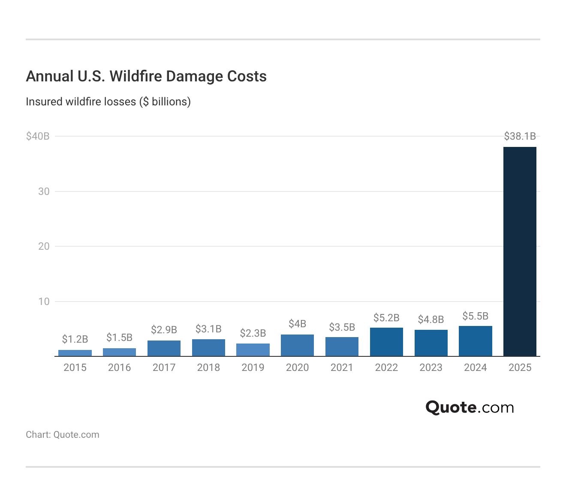Open the Chart: Quote.com source link

point(63,434)
